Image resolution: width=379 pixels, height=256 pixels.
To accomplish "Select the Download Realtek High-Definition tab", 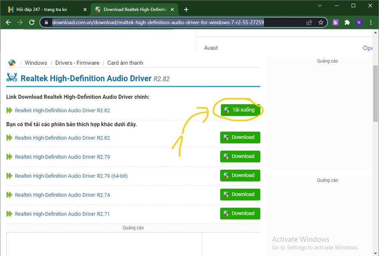I will point(135,9).
